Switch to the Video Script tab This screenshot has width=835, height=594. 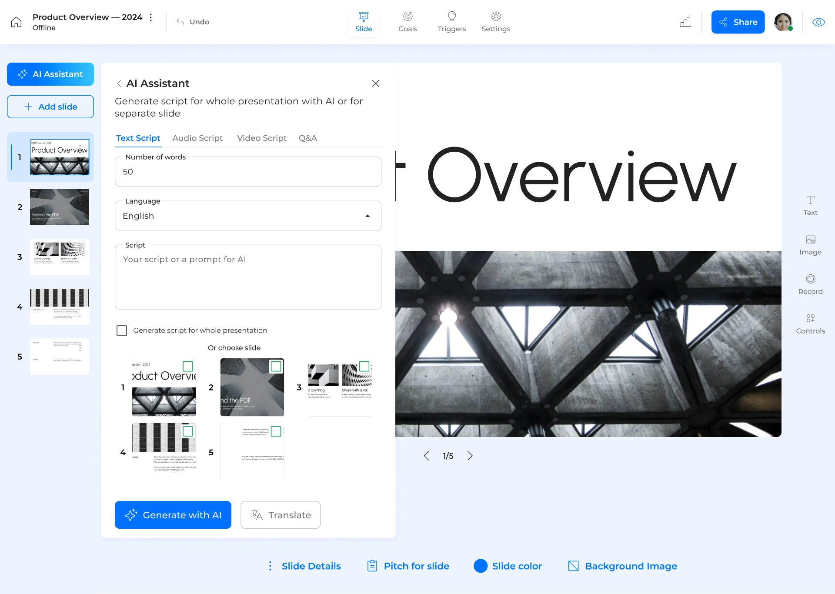[x=262, y=138]
